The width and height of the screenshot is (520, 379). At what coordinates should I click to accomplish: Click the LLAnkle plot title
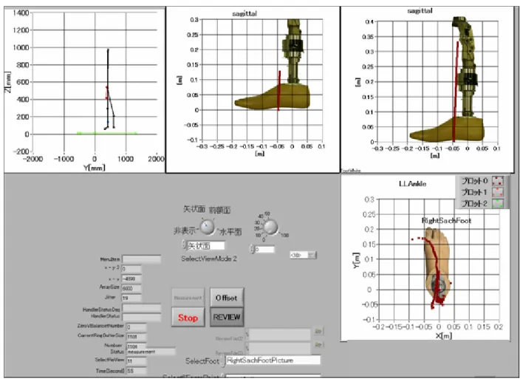click(x=413, y=184)
